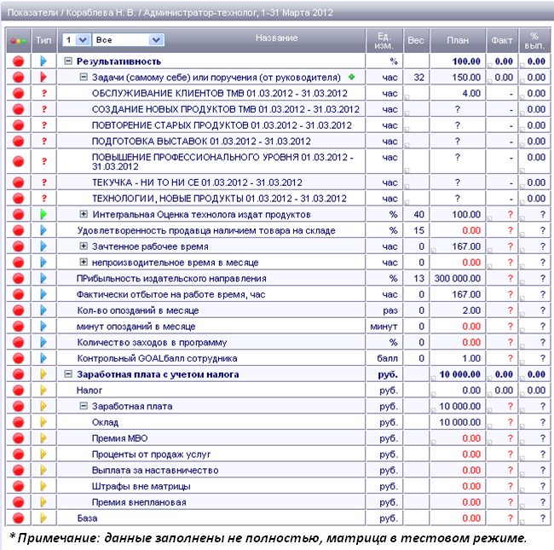The height and width of the screenshot is (550, 554).
Task: Click bold plan value 10 000.00 of salary with tax
Action: (x=460, y=374)
